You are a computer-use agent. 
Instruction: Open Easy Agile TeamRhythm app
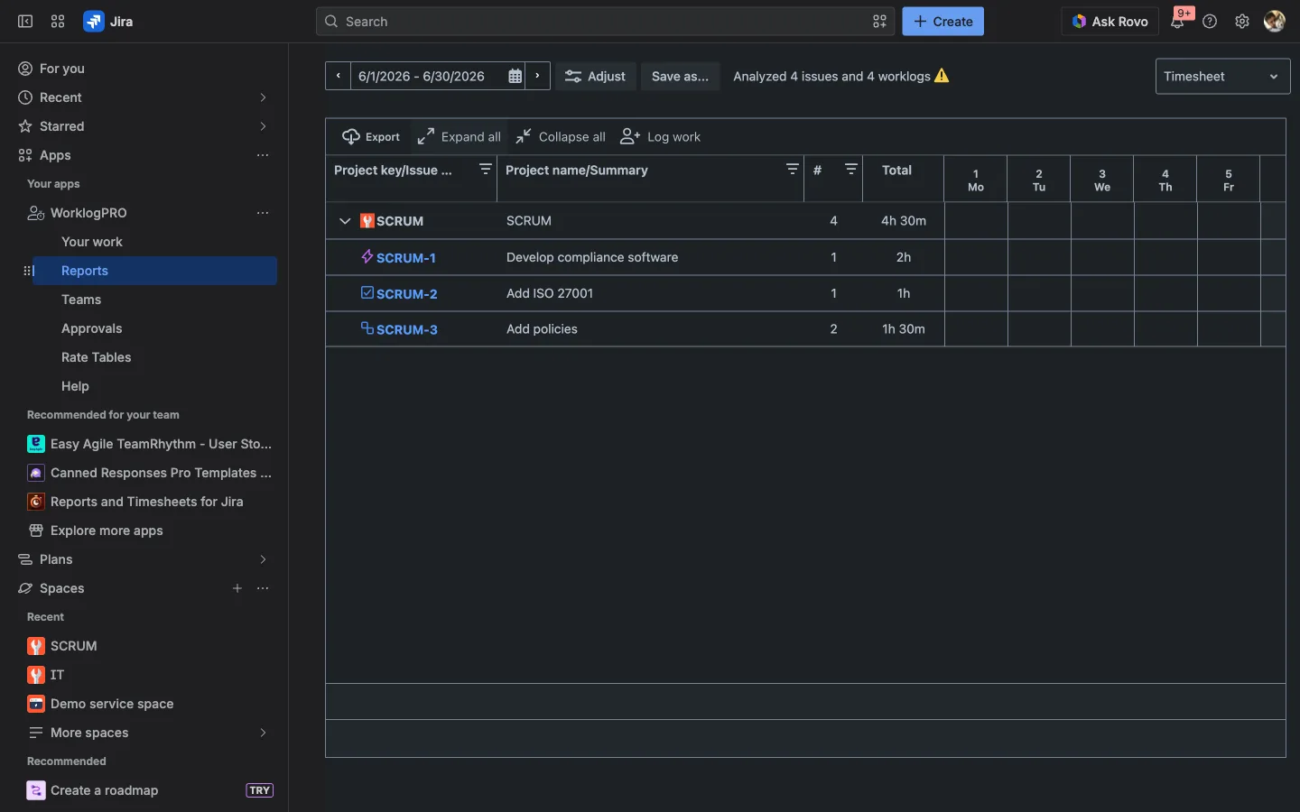149,444
